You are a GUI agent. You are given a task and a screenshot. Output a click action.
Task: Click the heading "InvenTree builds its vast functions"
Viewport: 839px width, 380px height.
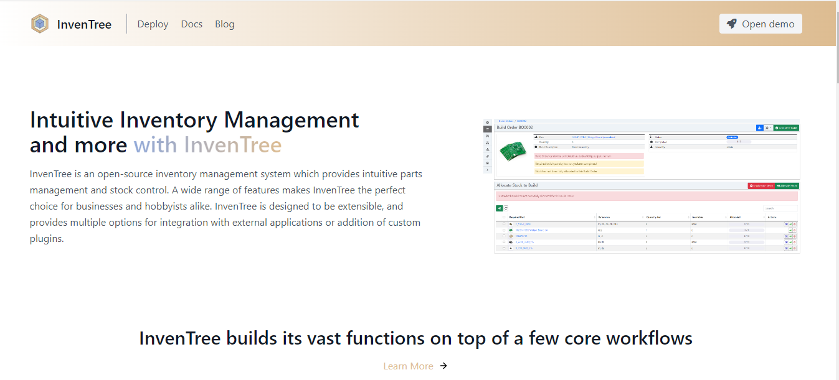[x=415, y=338]
